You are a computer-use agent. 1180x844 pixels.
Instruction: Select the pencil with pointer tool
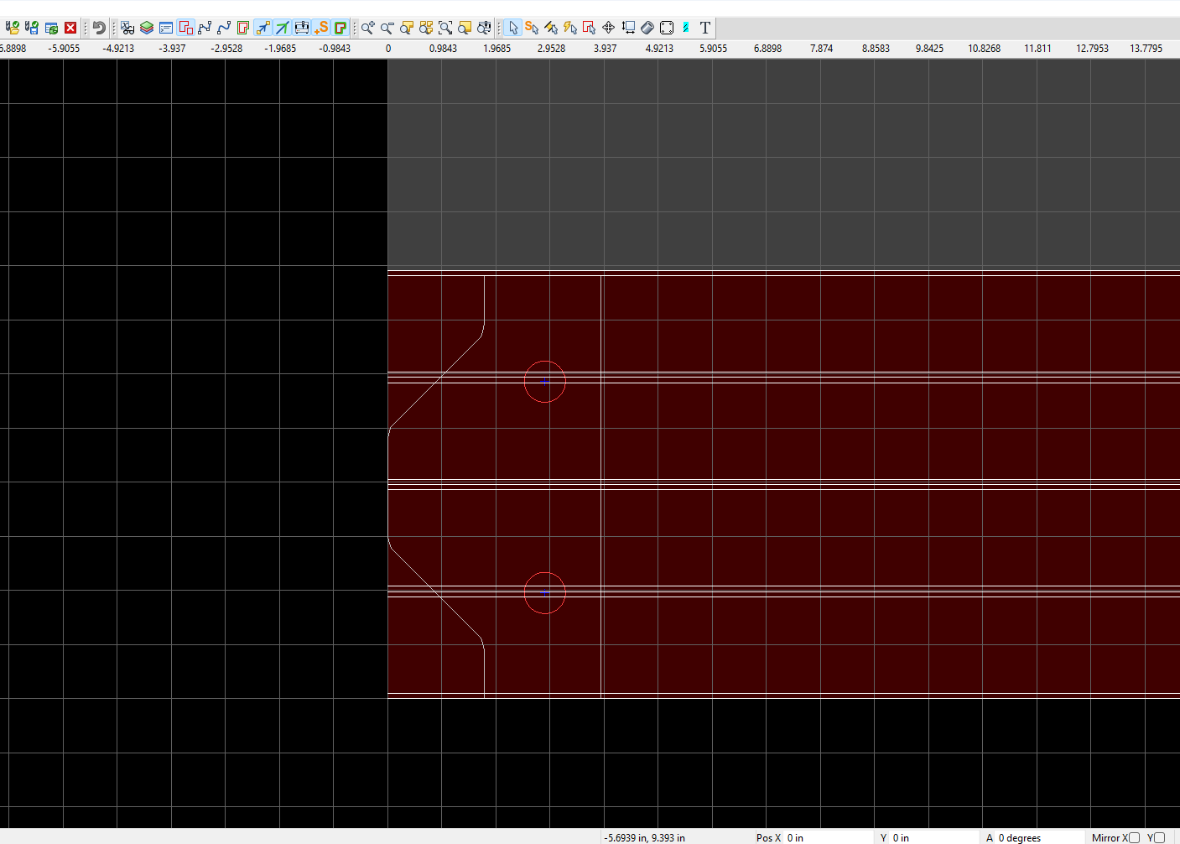(551, 28)
